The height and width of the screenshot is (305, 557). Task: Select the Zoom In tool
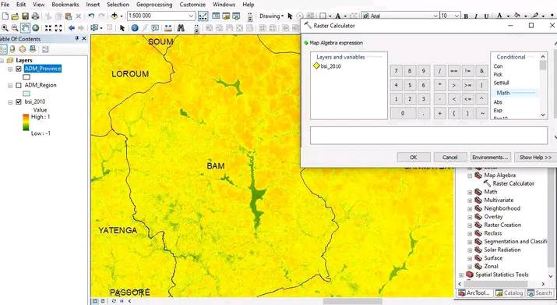point(5,28)
